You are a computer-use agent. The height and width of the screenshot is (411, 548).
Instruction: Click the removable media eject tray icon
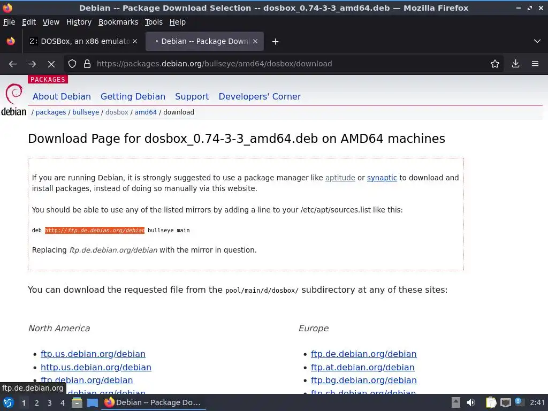(x=455, y=402)
